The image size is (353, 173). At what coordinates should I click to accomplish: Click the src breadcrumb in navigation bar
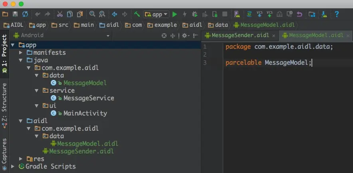point(60,25)
